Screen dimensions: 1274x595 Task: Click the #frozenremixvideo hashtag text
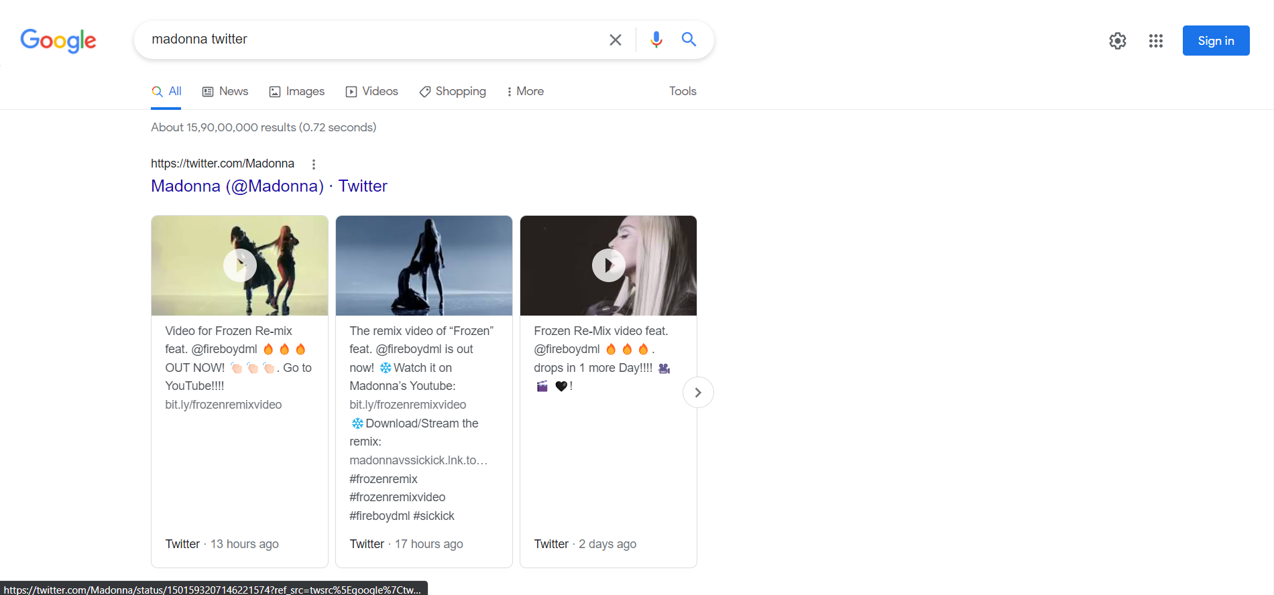click(x=397, y=497)
